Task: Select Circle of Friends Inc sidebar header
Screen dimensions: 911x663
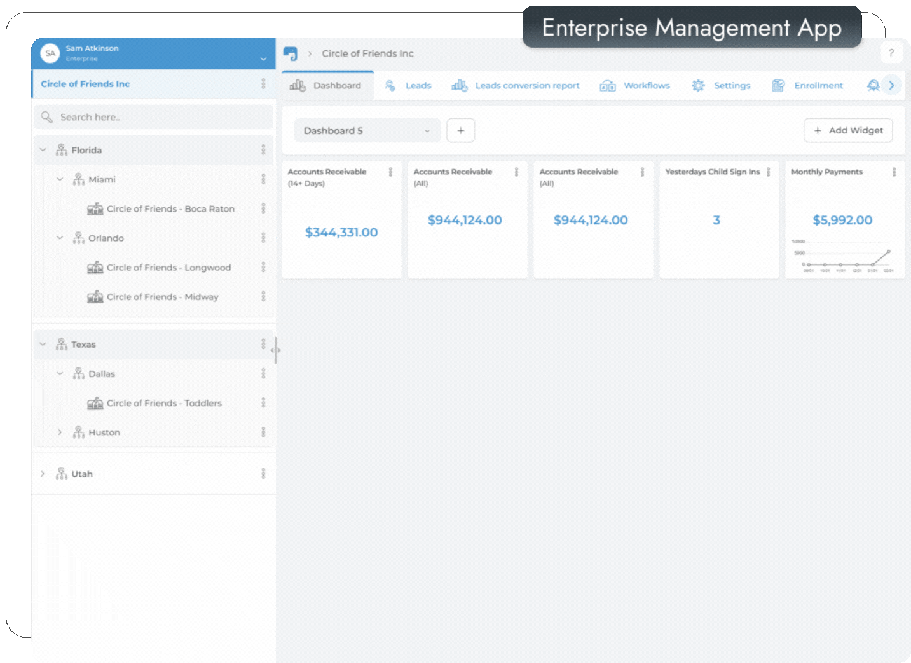Action: pyautogui.click(x=153, y=84)
